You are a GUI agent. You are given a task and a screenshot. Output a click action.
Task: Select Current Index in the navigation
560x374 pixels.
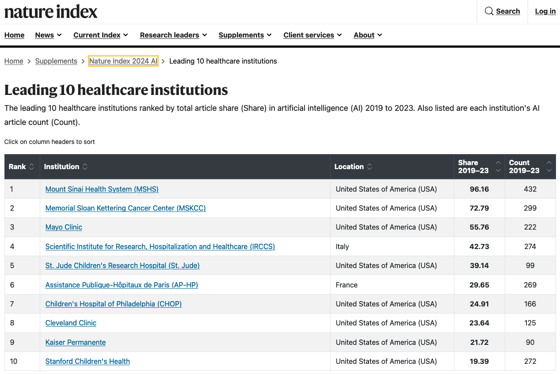pos(101,35)
